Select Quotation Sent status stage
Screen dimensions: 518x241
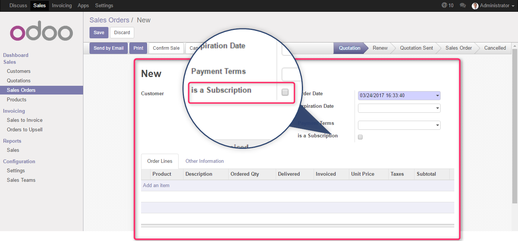(x=416, y=48)
